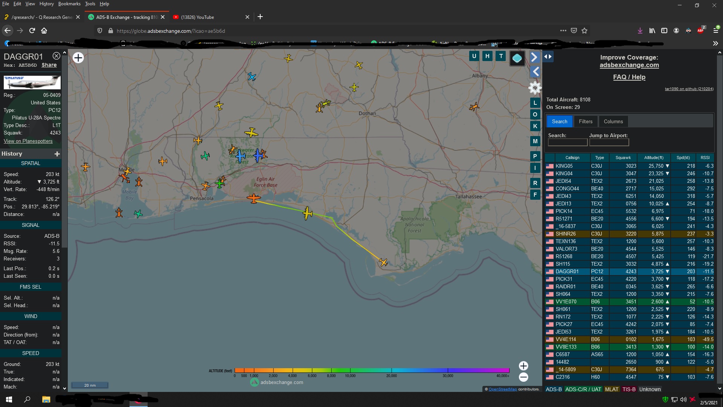Open the tar1090 on github link
The width and height of the screenshot is (723, 407).
coord(689,89)
